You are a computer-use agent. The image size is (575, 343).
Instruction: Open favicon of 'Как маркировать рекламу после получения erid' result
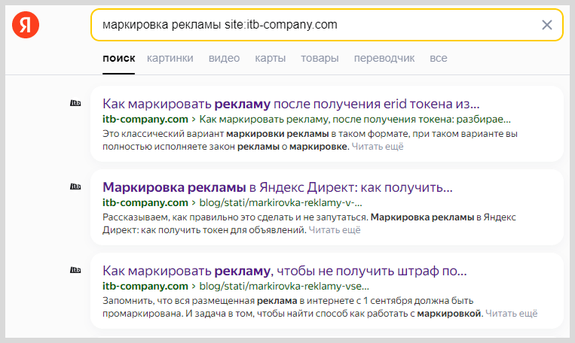[75, 103]
